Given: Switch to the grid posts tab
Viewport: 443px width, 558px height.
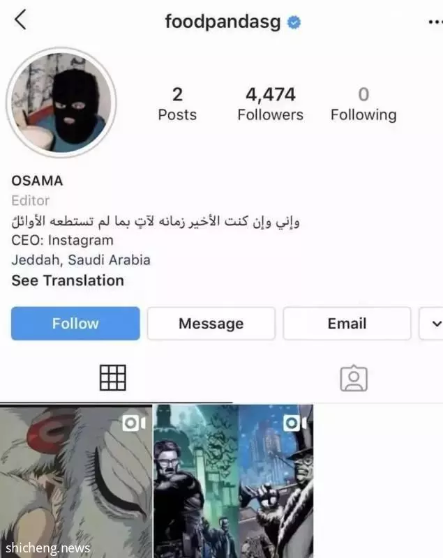Looking at the screenshot, I should coord(113,378).
